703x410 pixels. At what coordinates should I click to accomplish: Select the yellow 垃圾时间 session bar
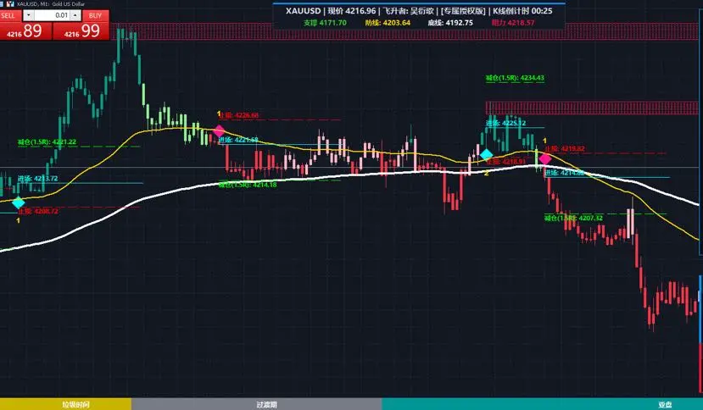pos(65,404)
